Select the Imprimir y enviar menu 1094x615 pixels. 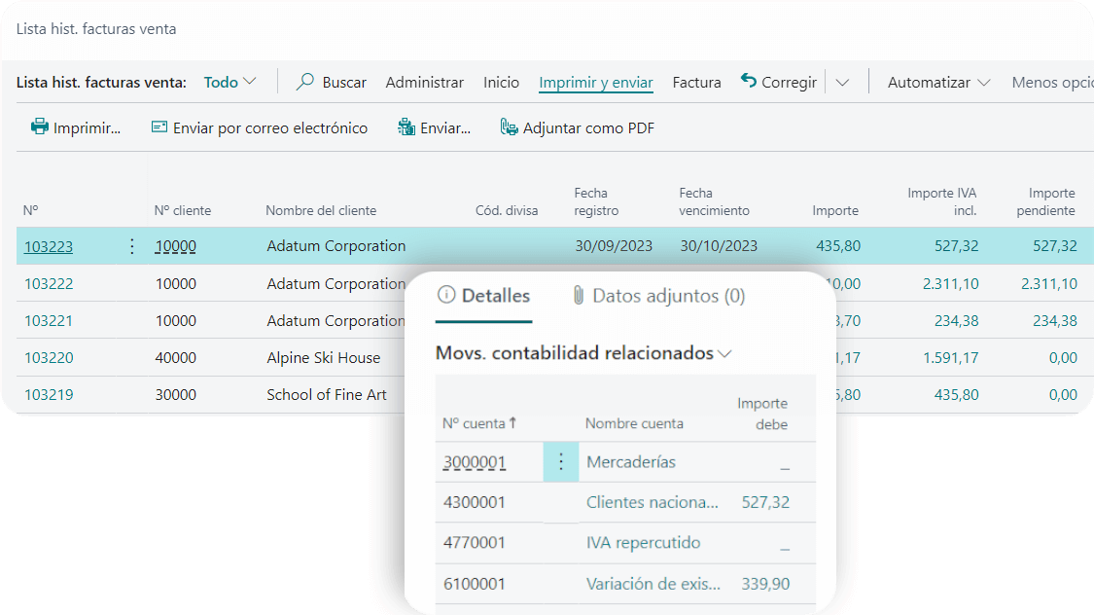pos(596,83)
